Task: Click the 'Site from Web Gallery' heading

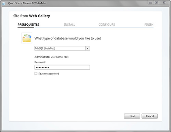Action: click(31, 16)
